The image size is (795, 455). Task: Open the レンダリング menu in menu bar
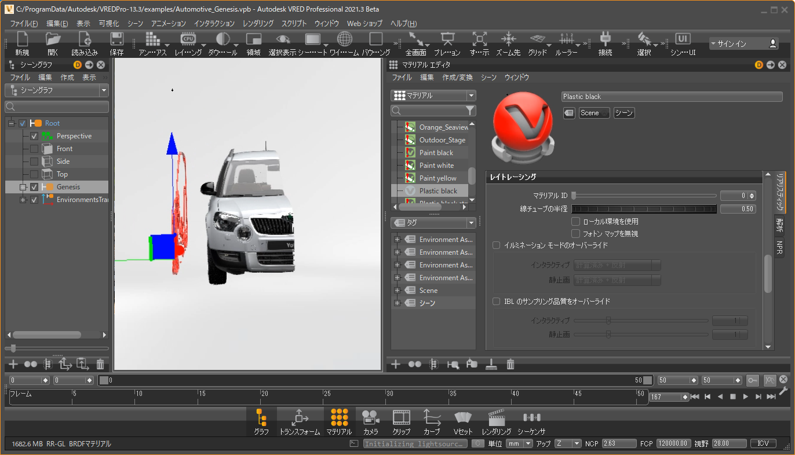[258, 24]
